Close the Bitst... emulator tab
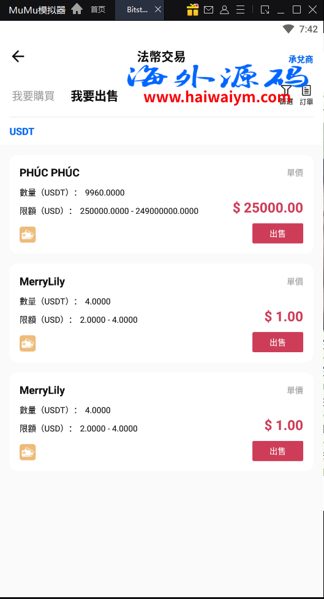Viewport: 324px width, 599px height. pyautogui.click(x=158, y=10)
